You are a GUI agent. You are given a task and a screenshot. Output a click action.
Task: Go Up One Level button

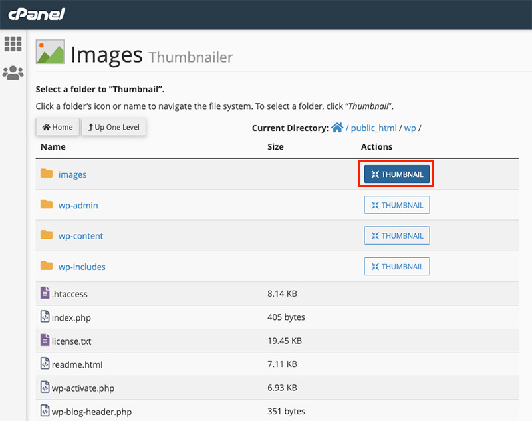(114, 127)
